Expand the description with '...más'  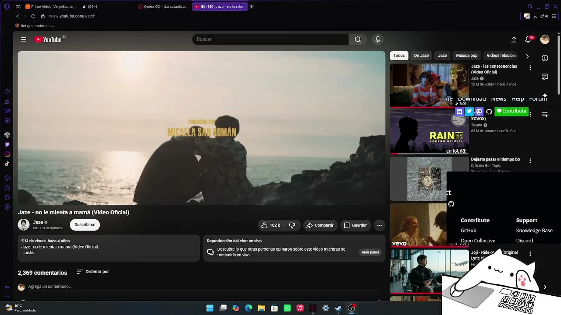[28, 253]
